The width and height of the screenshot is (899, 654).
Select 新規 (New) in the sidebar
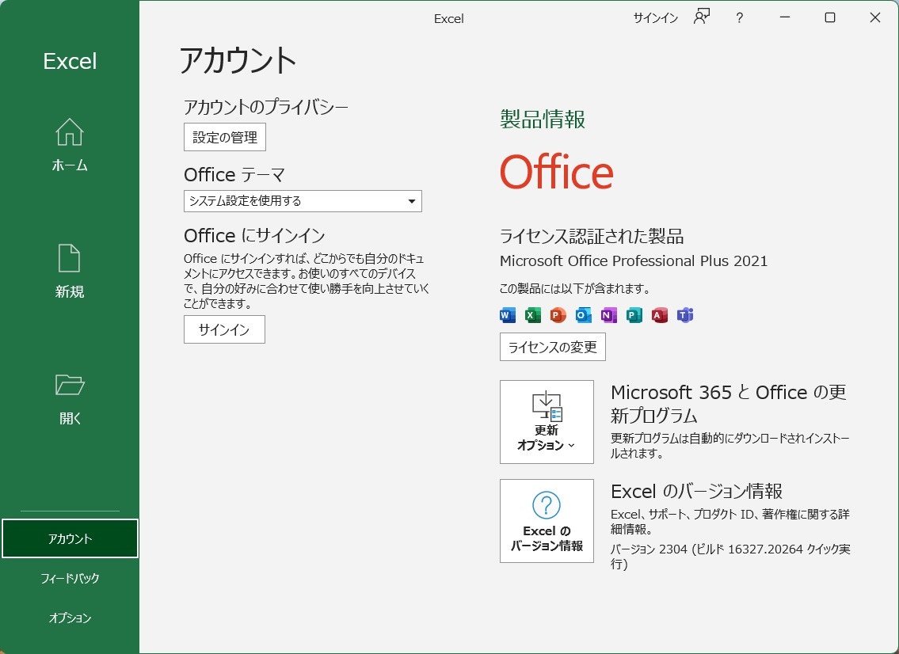pos(70,272)
